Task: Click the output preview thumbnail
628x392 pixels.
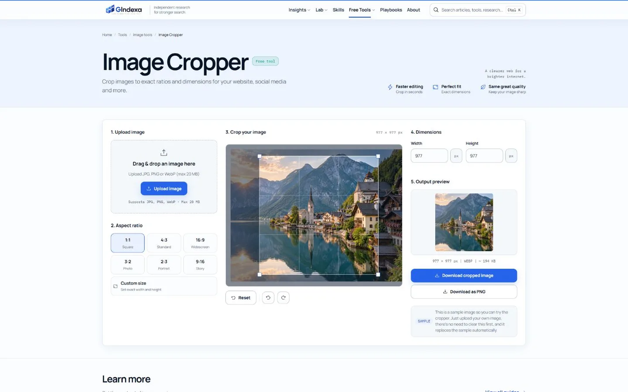Action: pos(464,222)
